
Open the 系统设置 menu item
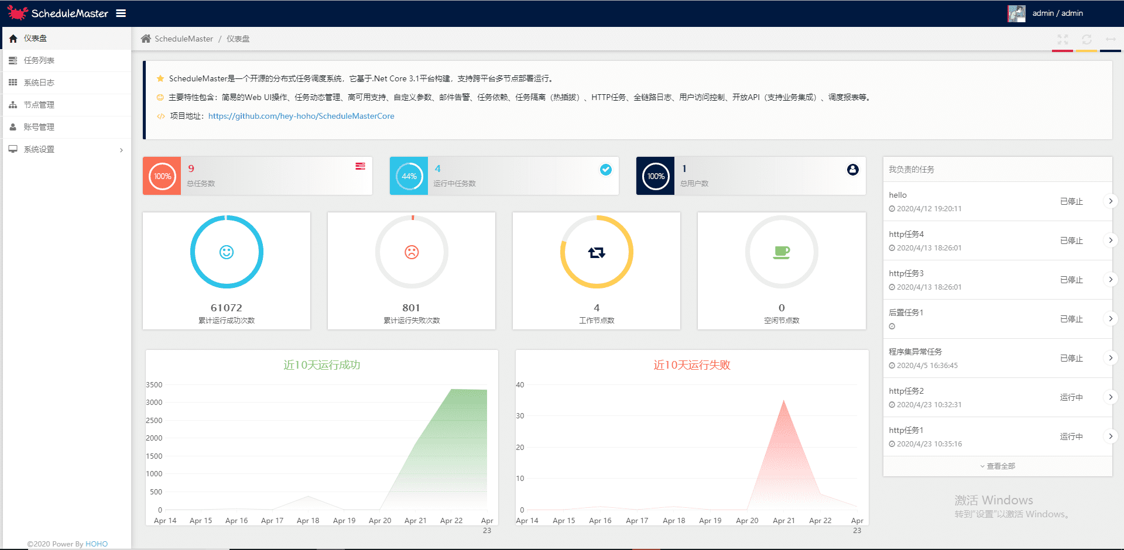67,149
